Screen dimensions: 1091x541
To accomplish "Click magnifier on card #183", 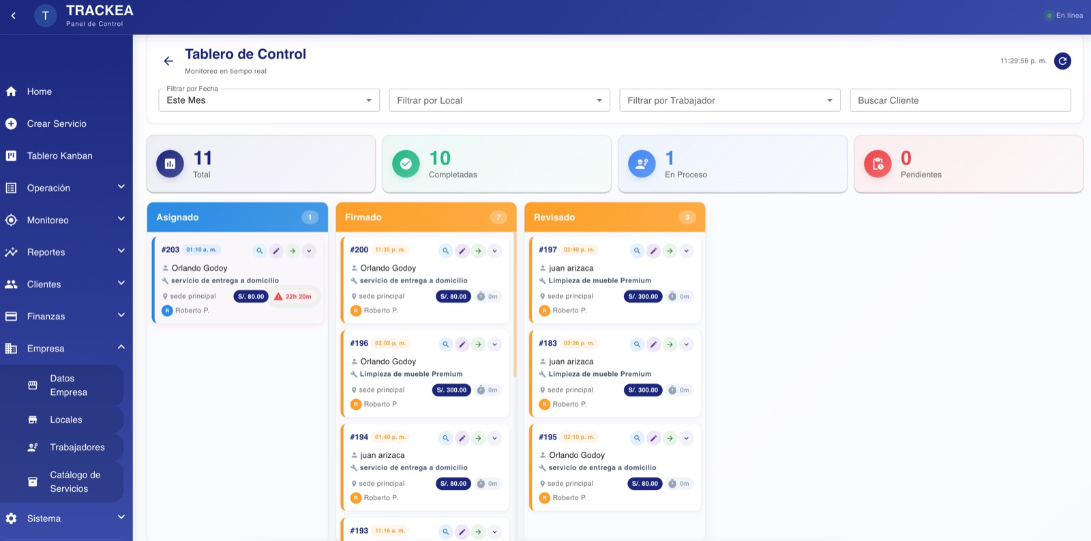I will pos(637,345).
